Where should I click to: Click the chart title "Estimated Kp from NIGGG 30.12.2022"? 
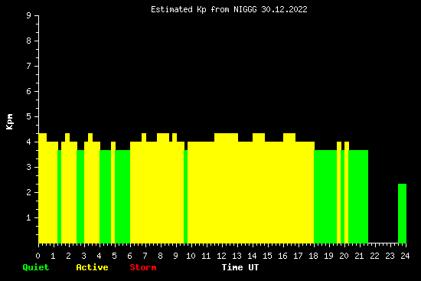(x=229, y=9)
